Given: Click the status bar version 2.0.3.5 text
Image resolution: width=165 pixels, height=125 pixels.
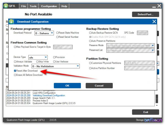Looking at the screenshot, I should point(53,120).
